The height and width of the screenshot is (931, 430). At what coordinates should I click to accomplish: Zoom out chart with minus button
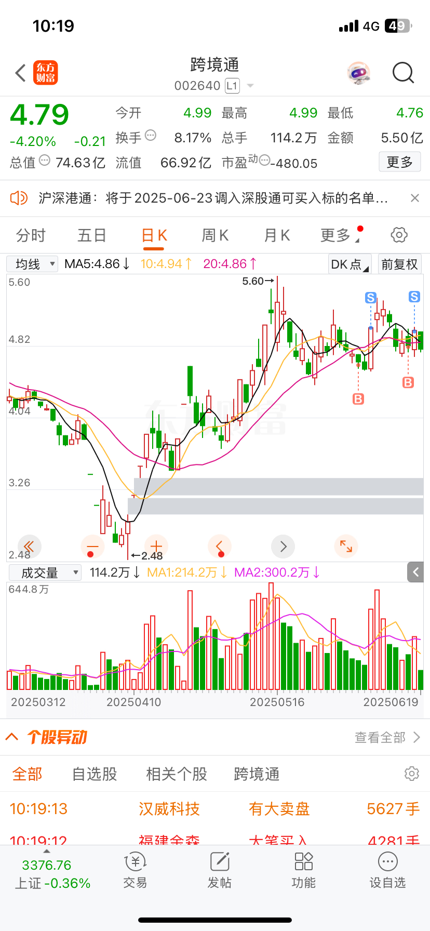click(x=92, y=547)
